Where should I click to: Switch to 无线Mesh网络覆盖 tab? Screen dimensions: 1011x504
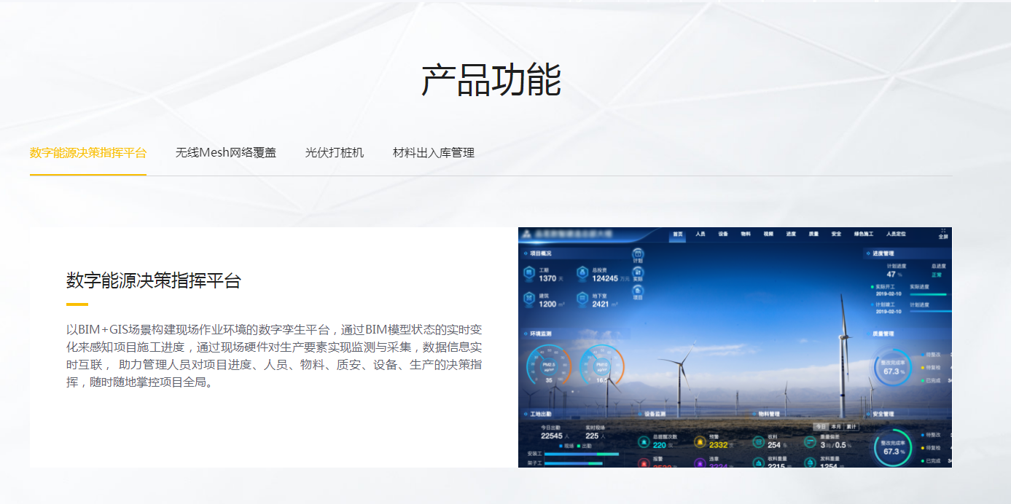pyautogui.click(x=226, y=153)
